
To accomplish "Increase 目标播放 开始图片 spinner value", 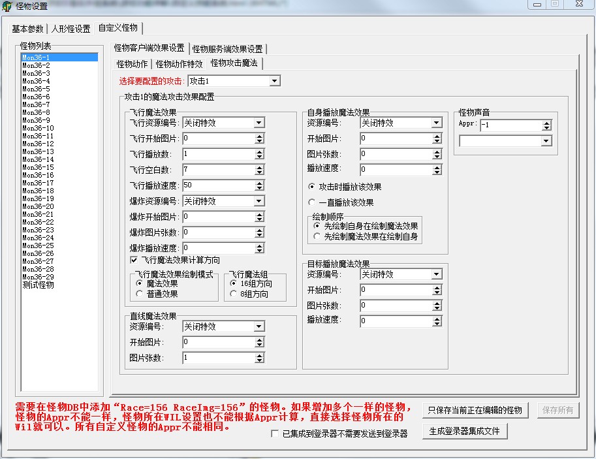I will (x=437, y=287).
